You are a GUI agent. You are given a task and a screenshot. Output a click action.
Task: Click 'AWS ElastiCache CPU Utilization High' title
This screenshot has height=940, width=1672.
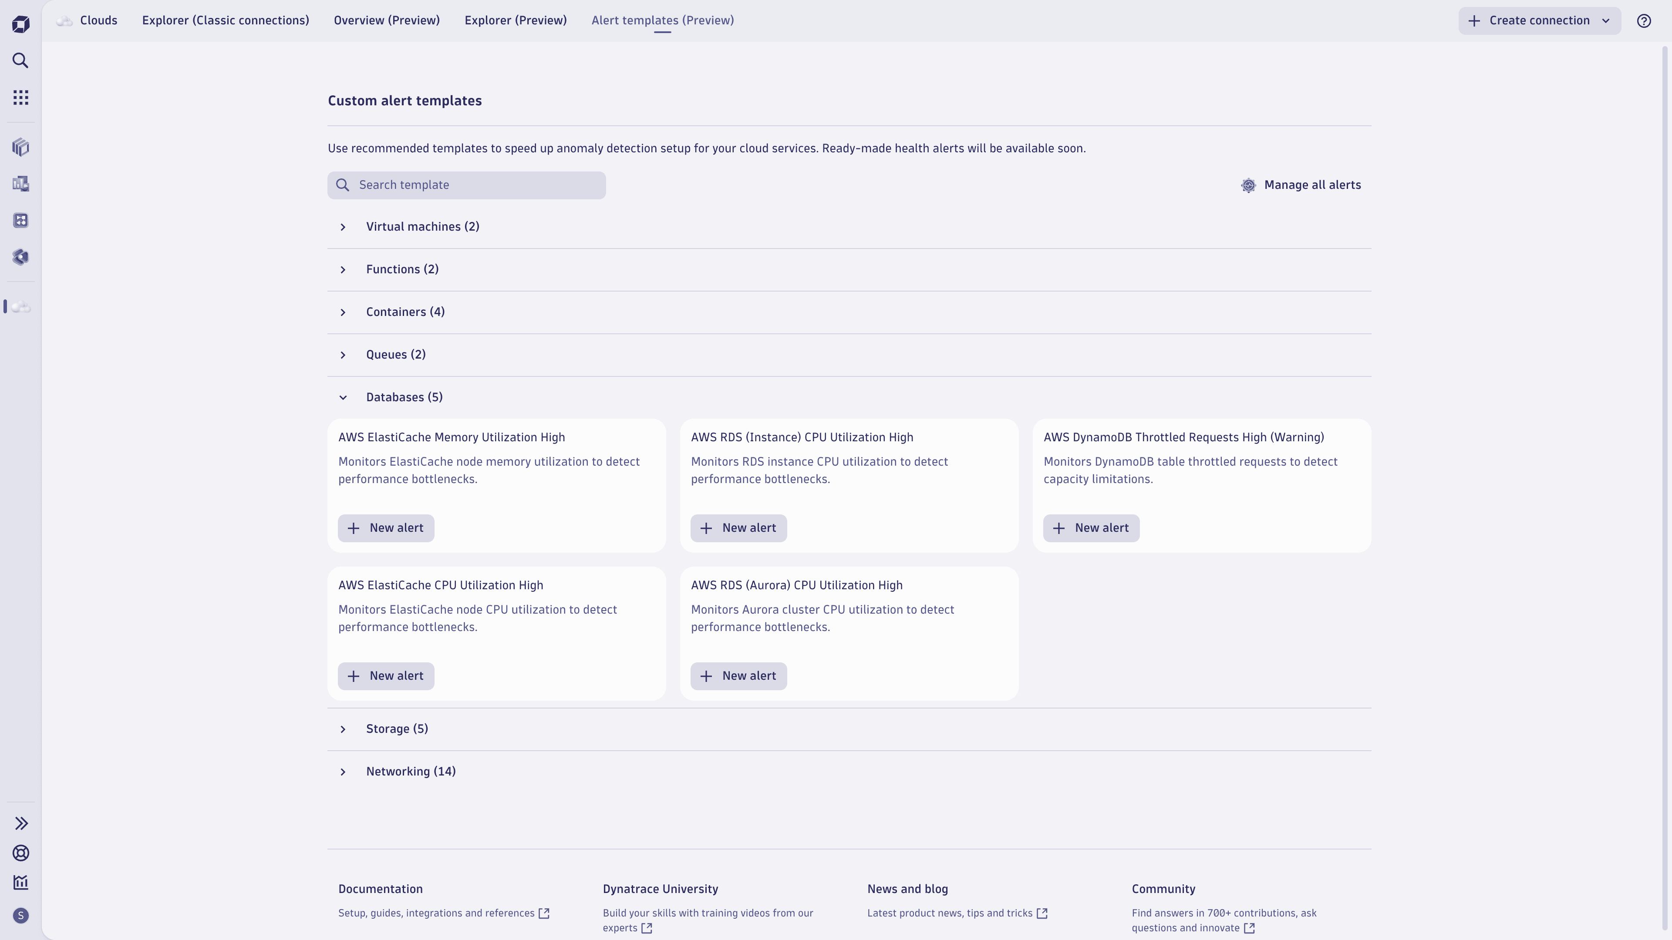[x=441, y=585]
